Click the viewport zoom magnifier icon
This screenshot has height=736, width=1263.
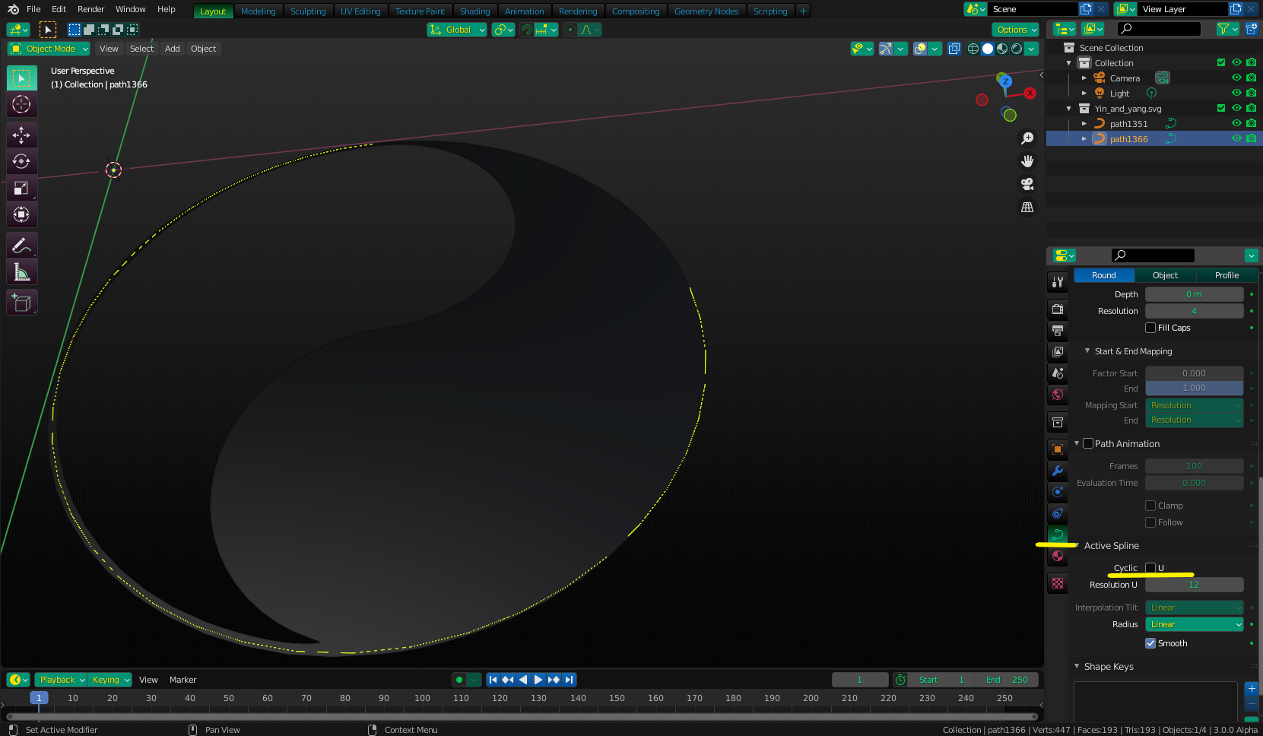click(1027, 138)
